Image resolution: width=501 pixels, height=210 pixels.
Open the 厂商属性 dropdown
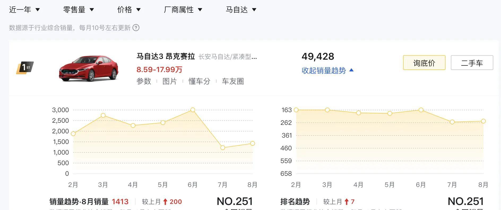(x=183, y=10)
